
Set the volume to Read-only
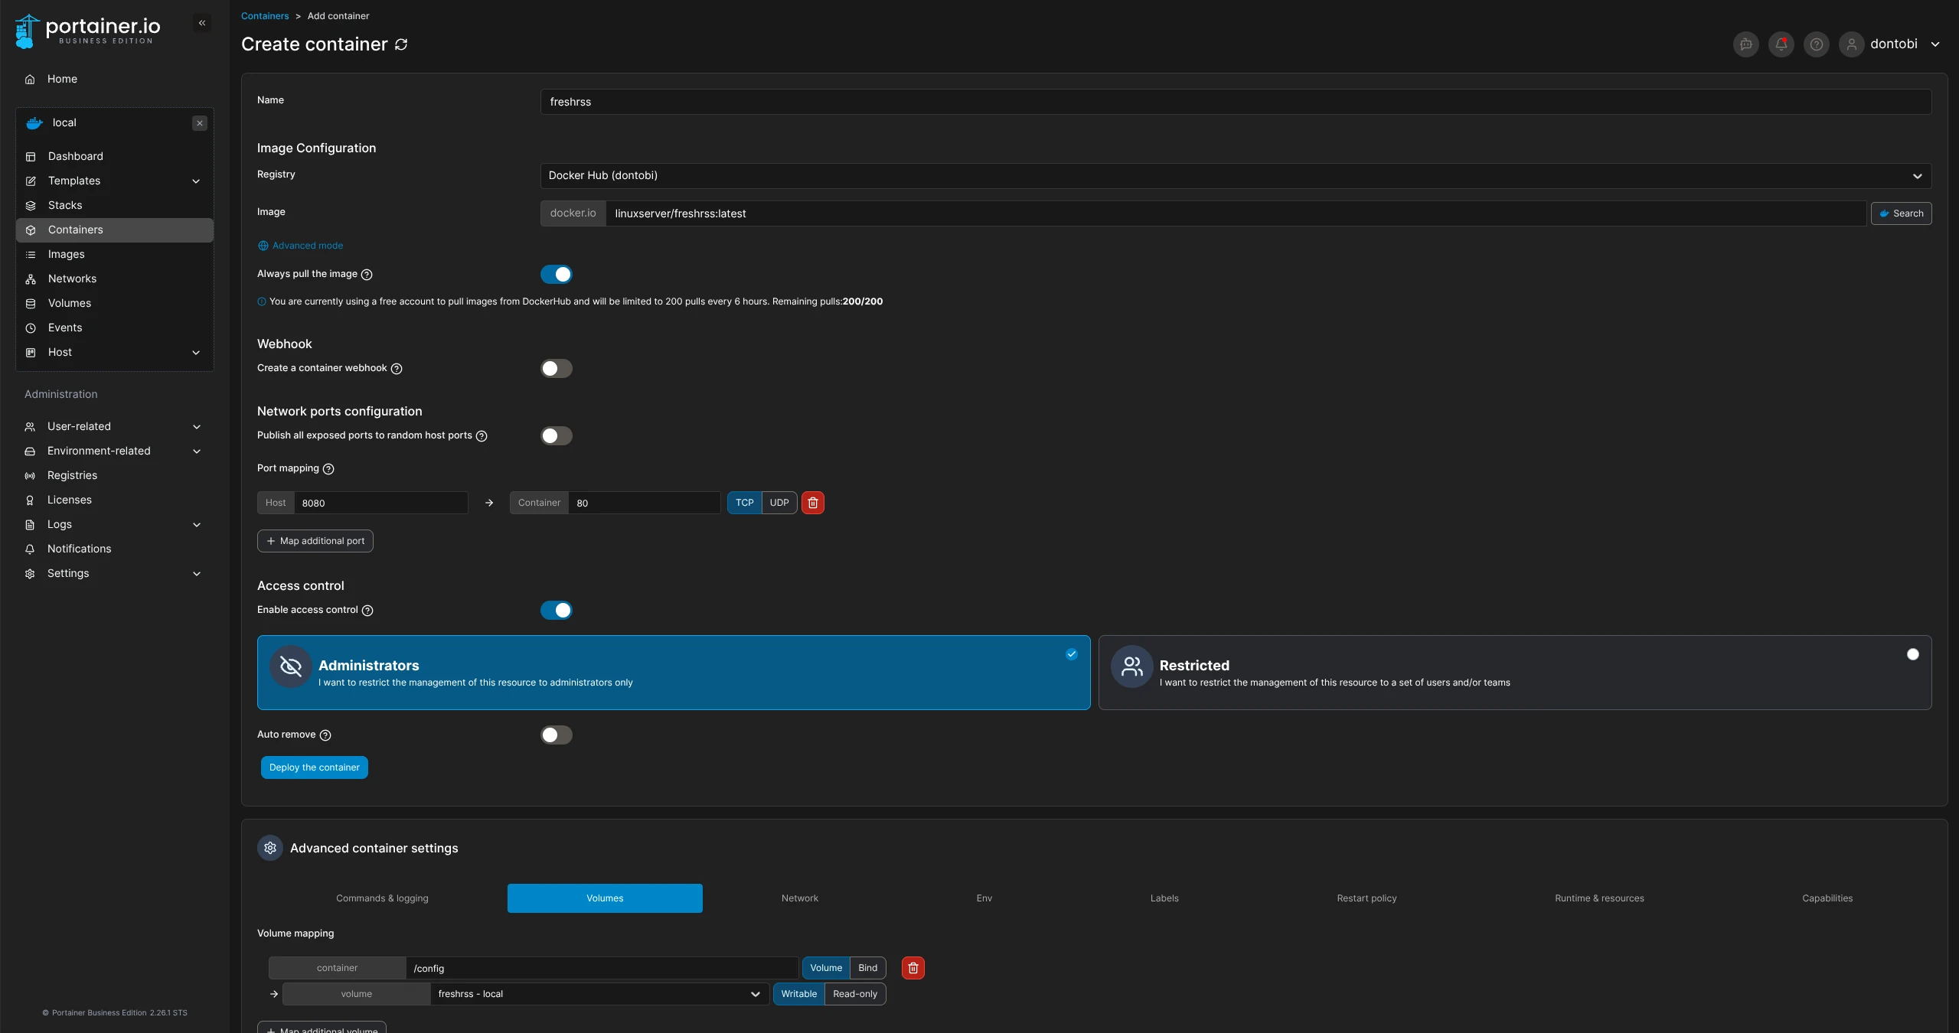pos(855,994)
